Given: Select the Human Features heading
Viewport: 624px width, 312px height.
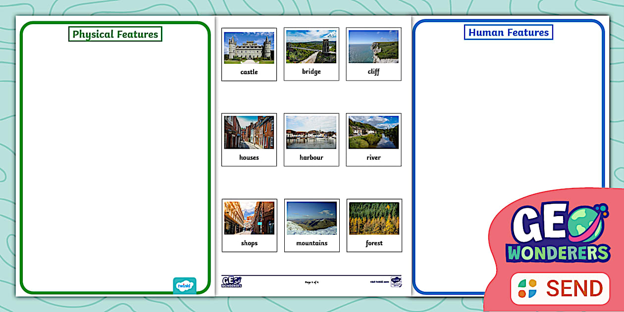Looking at the screenshot, I should pyautogui.click(x=508, y=32).
